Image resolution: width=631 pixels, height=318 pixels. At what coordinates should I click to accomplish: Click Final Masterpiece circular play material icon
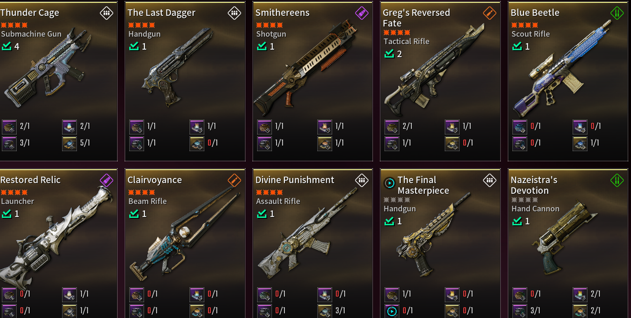pos(392,311)
